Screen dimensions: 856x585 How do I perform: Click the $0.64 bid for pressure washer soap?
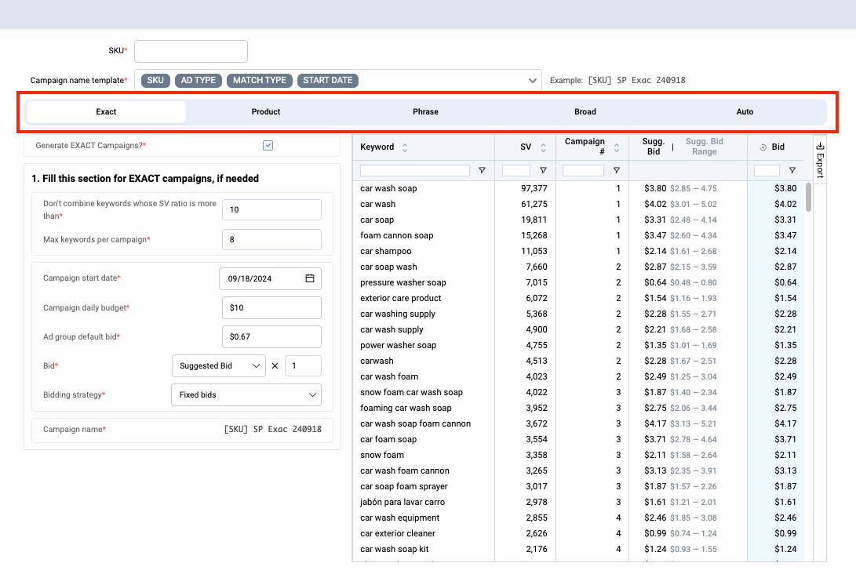tap(785, 282)
